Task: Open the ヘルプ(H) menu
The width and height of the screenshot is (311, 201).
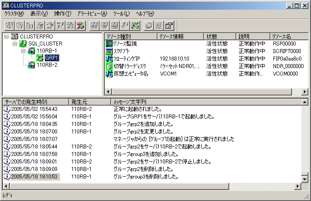Action: tap(145, 14)
